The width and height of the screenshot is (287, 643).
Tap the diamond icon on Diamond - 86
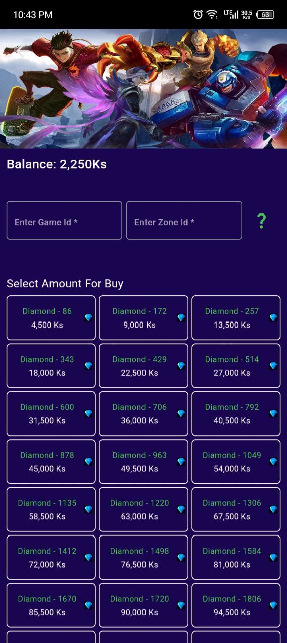tap(88, 318)
